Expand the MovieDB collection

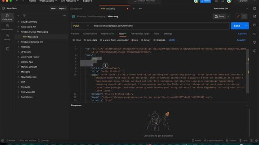coord(18,72)
